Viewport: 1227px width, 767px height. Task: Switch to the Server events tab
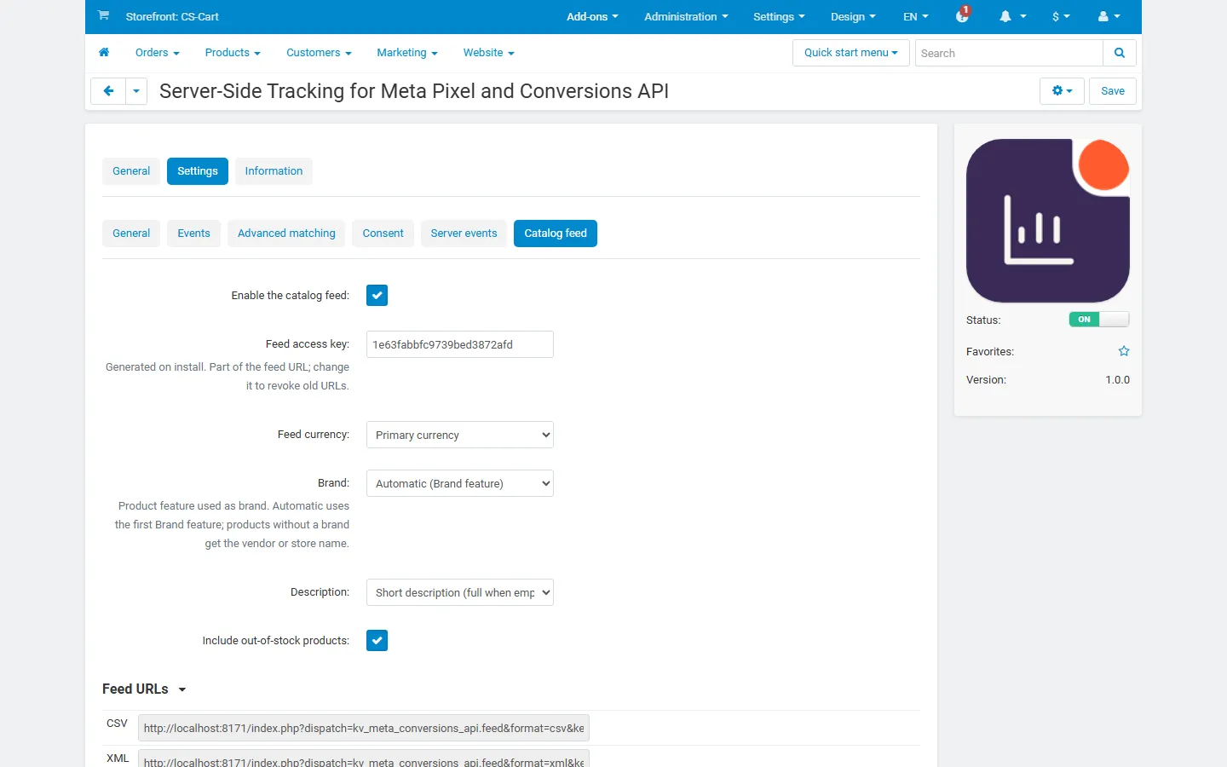coord(464,234)
